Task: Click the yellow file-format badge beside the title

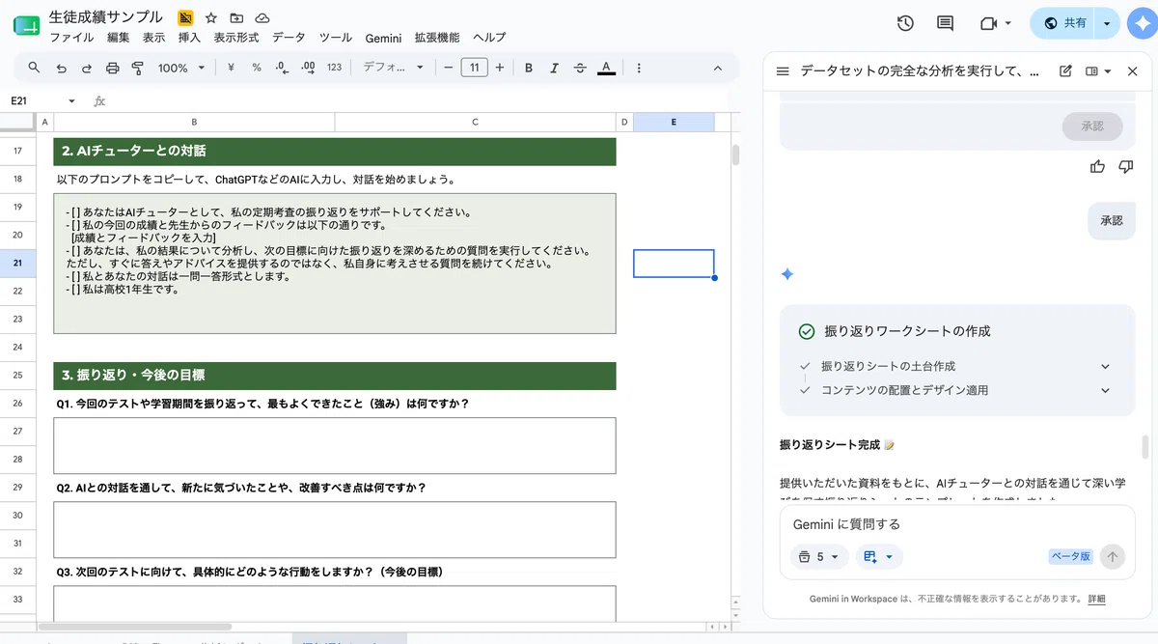Action: [186, 18]
